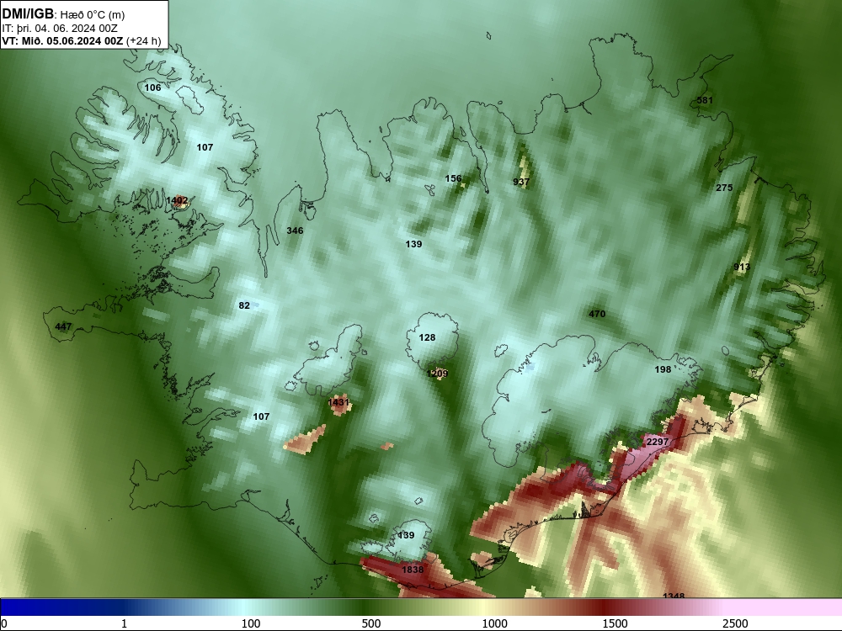
Task: Click the 2297 peak height value
Action: pos(658,442)
